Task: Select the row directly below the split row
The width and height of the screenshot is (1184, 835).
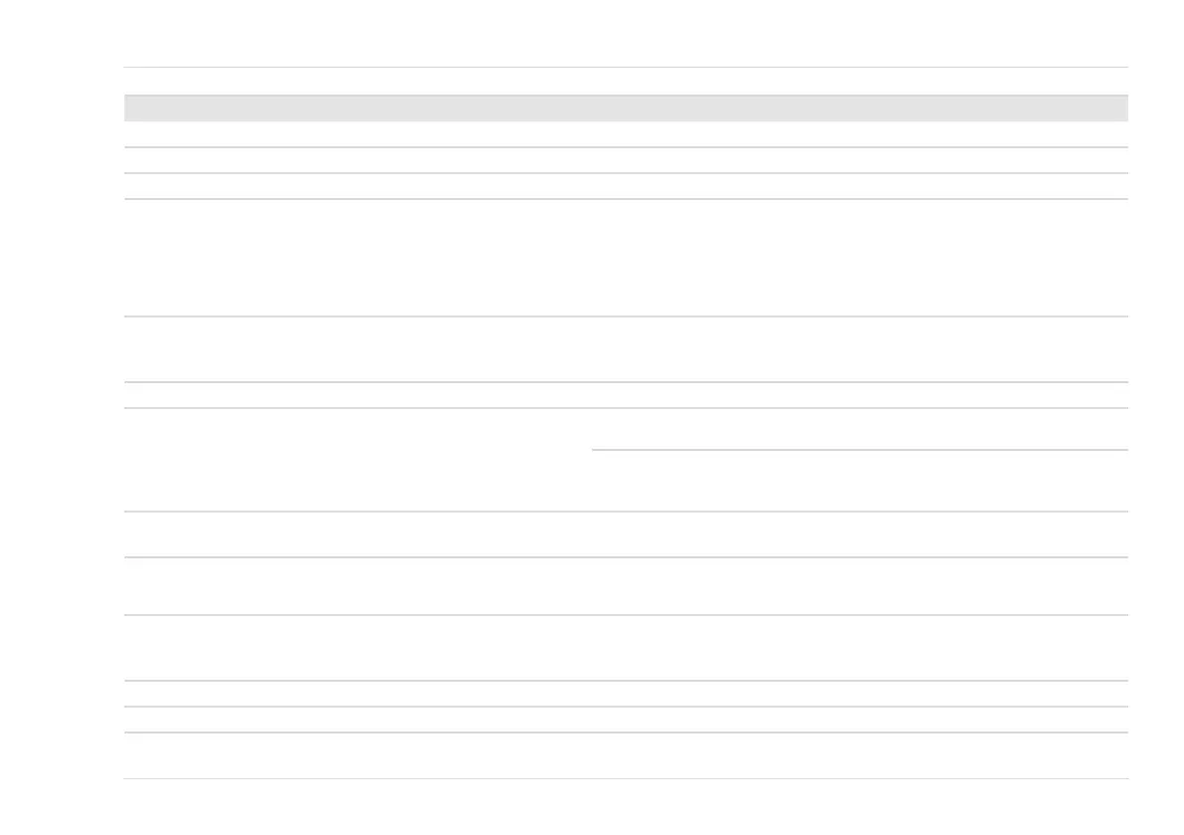Action: click(x=625, y=534)
